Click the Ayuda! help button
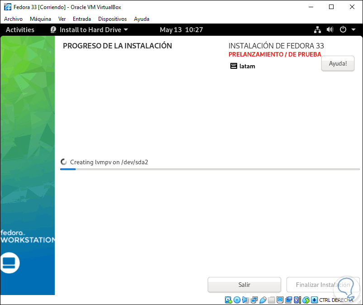Image resolution: width=363 pixels, height=305 pixels. (x=338, y=63)
